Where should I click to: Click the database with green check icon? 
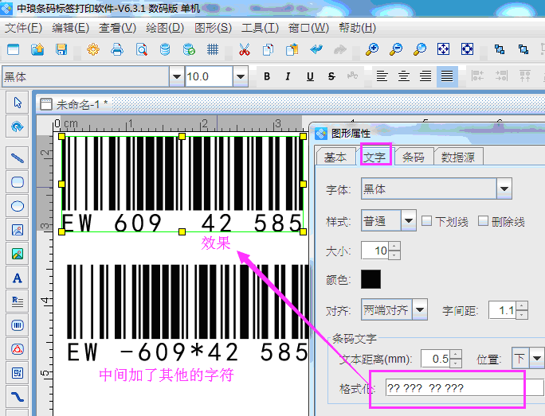coord(189,49)
